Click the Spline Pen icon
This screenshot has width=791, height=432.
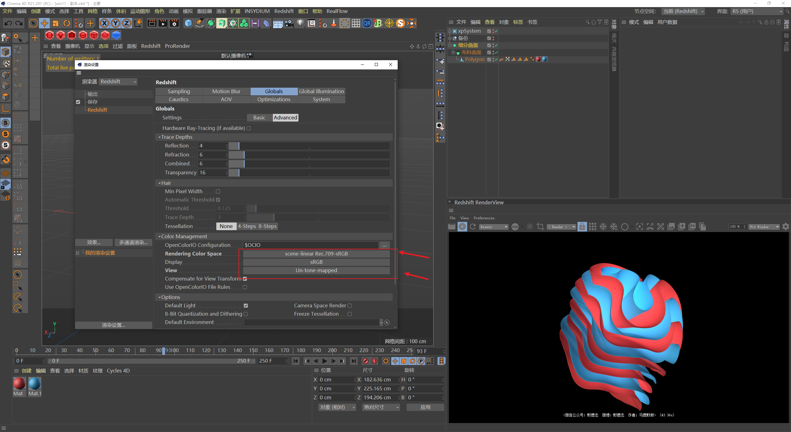point(200,23)
